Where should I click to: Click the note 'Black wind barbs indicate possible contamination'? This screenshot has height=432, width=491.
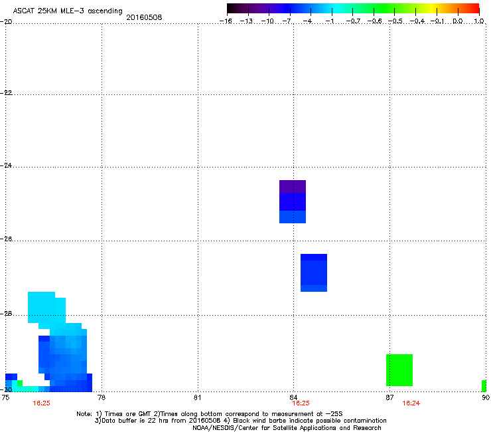pyautogui.click(x=310, y=421)
